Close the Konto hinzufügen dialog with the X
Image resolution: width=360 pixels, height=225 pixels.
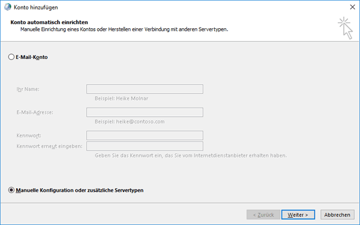pos(352,7)
